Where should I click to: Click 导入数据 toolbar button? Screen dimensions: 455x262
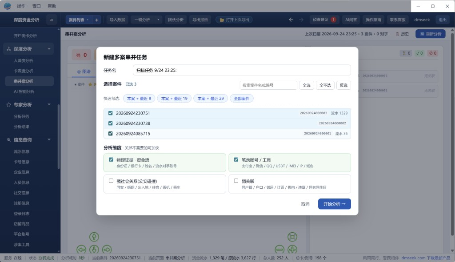117,20
